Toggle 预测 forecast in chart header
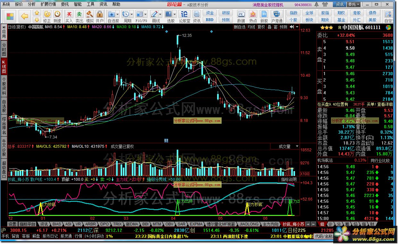This screenshot has height=244, width=398. coord(283,27)
